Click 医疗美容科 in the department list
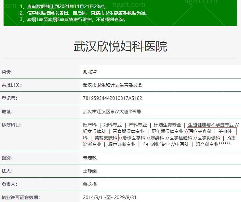Screen dimensions: 241x202 [200, 131]
